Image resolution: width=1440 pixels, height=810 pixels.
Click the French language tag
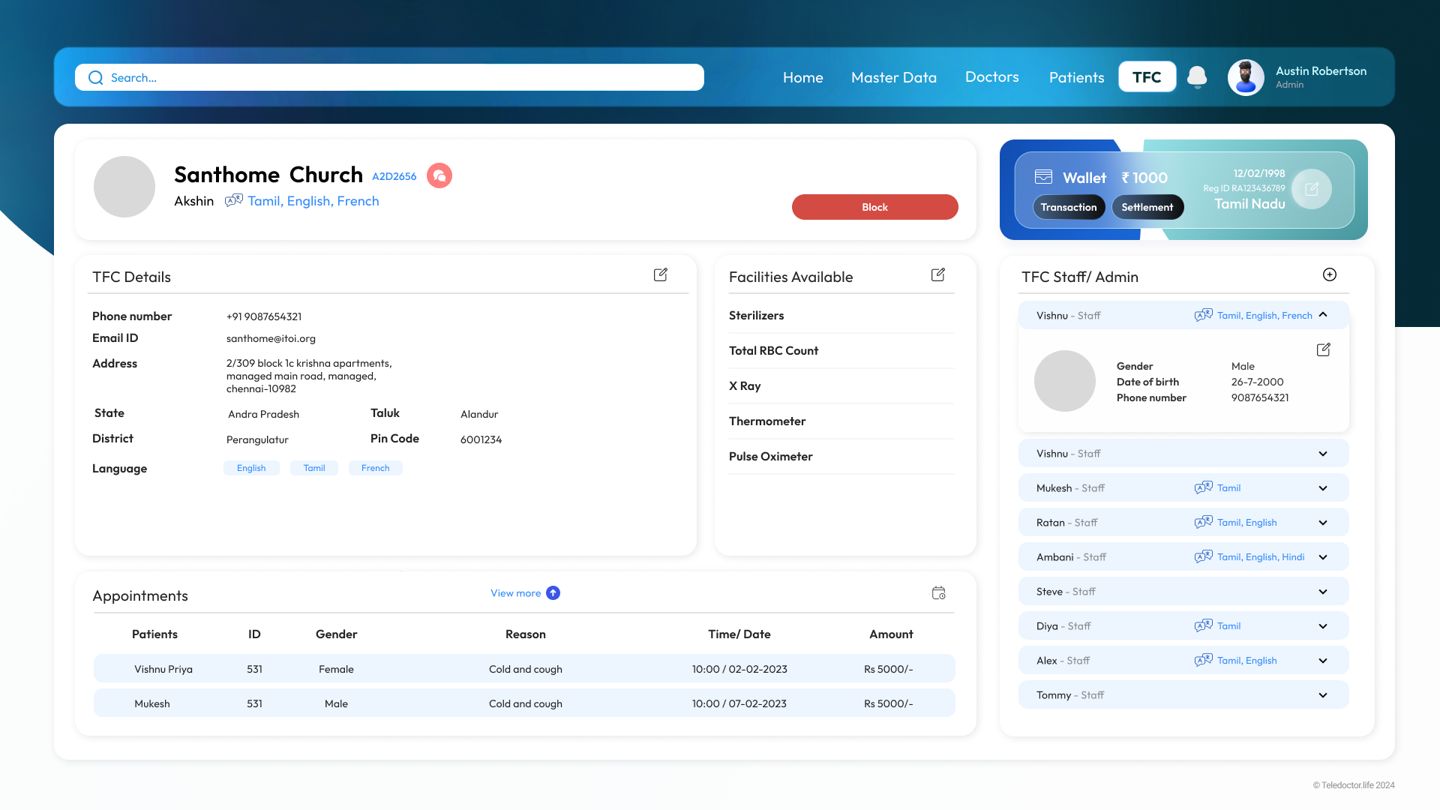tap(376, 468)
